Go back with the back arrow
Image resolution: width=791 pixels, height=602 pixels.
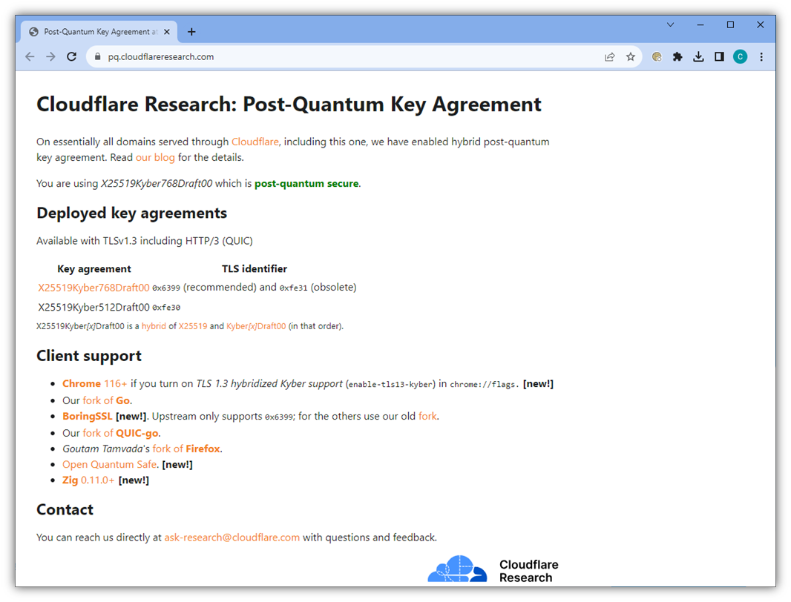coord(29,56)
